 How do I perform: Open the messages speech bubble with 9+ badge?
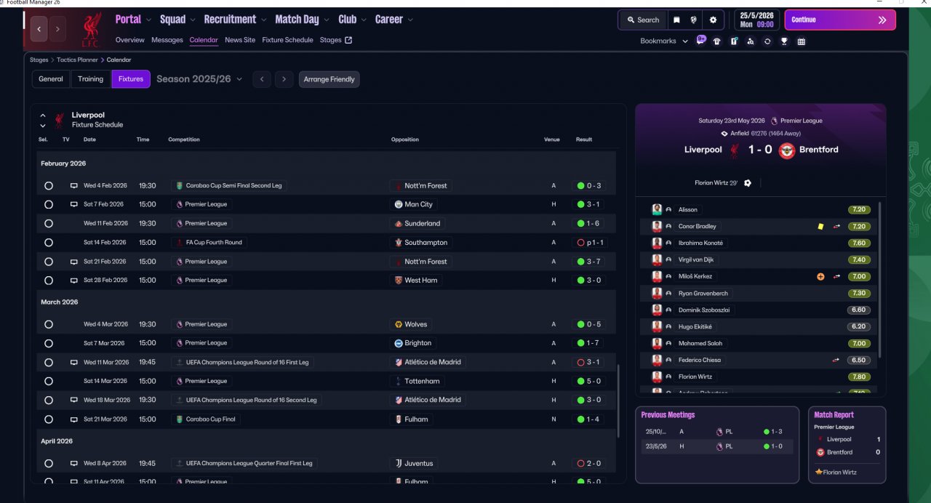point(701,41)
